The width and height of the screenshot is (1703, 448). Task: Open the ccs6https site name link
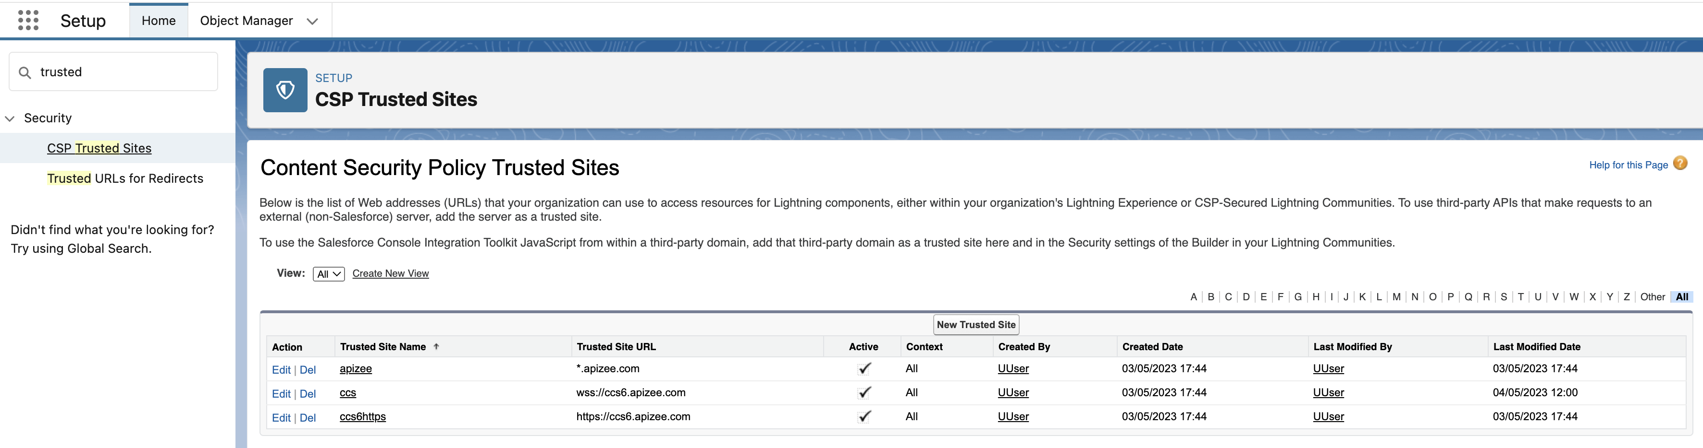tap(362, 416)
